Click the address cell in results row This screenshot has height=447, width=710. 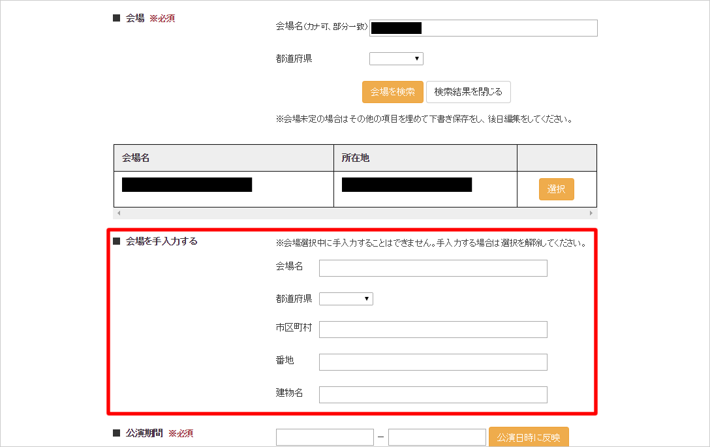[425, 189]
